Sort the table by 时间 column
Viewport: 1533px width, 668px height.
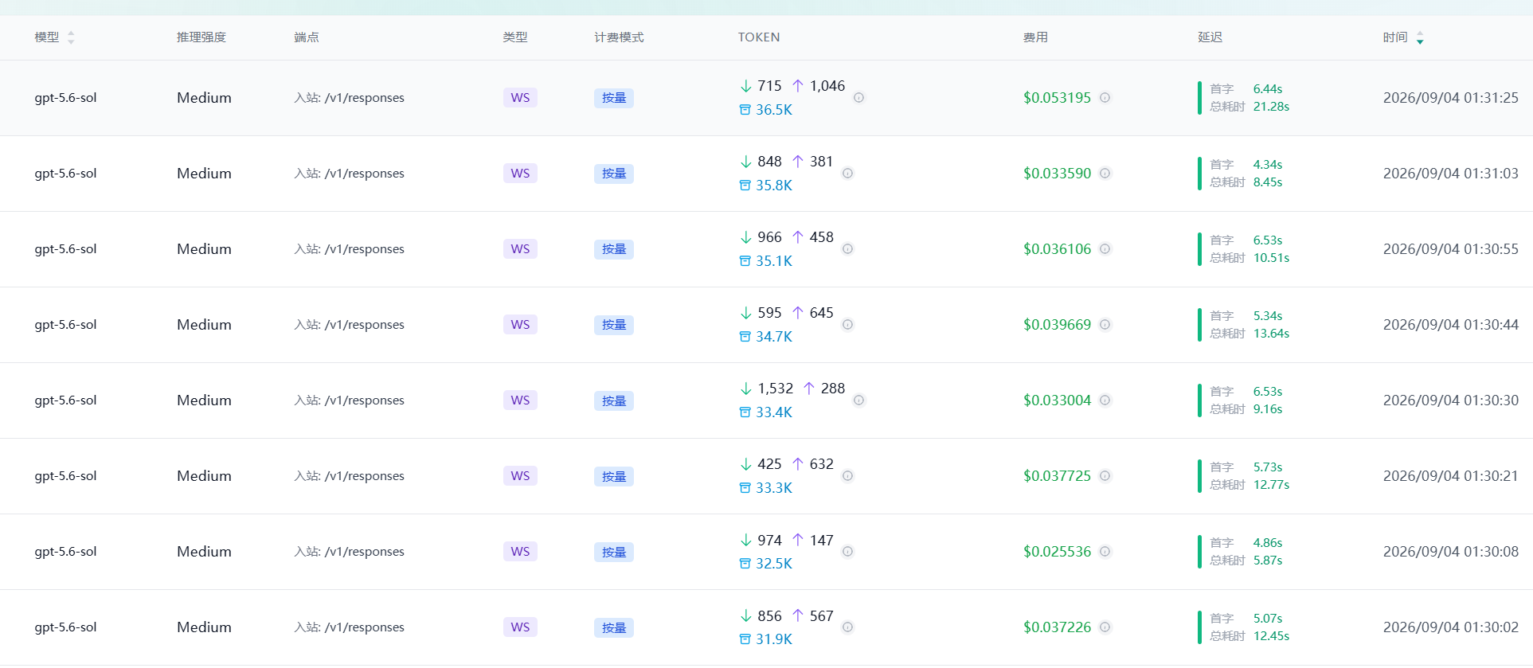point(1420,37)
